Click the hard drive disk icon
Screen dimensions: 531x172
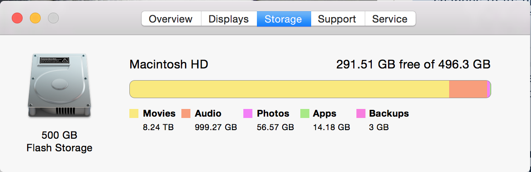[x=59, y=86]
